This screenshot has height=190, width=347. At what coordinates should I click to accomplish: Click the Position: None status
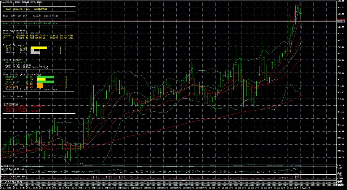pyautogui.click(x=13, y=96)
